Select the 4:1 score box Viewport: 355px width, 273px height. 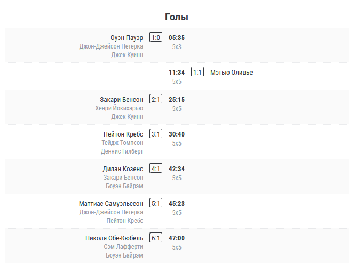156,169
